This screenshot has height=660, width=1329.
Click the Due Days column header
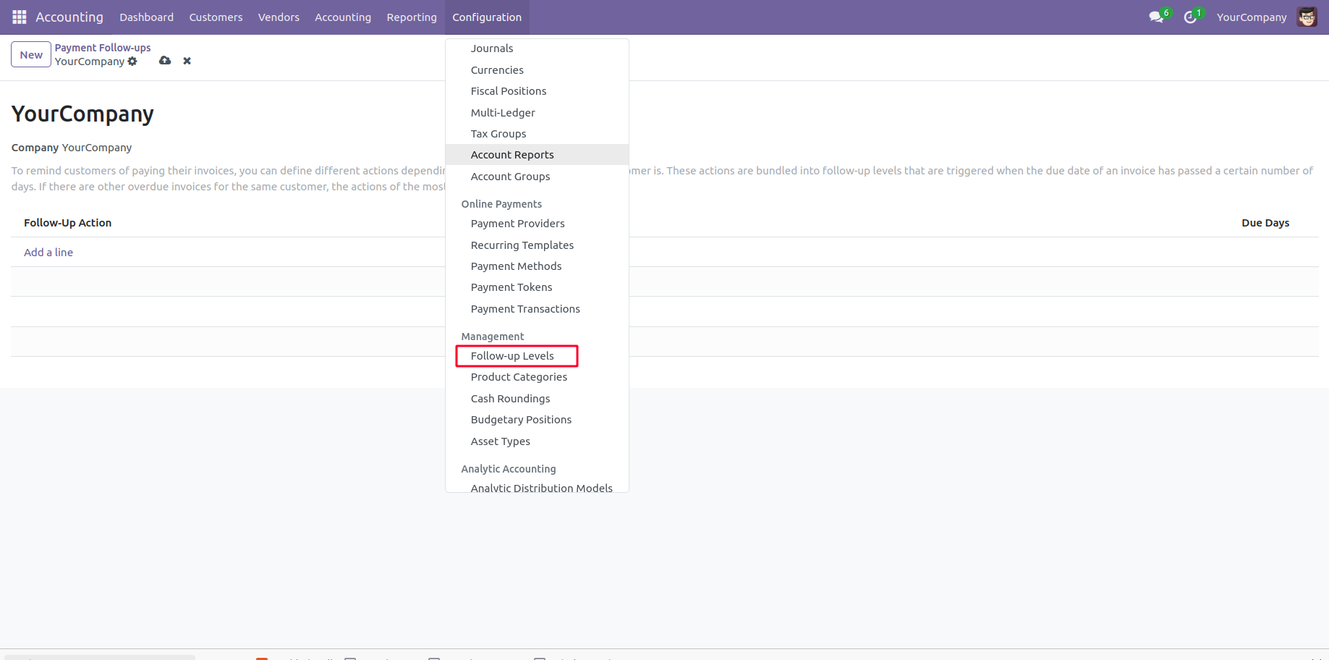1265,223
